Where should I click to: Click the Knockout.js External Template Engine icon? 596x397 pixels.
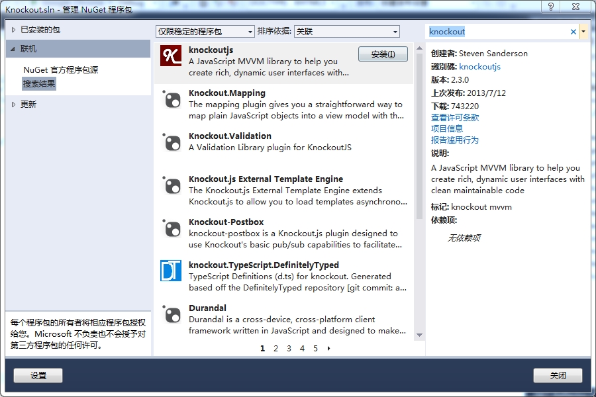coord(172,186)
